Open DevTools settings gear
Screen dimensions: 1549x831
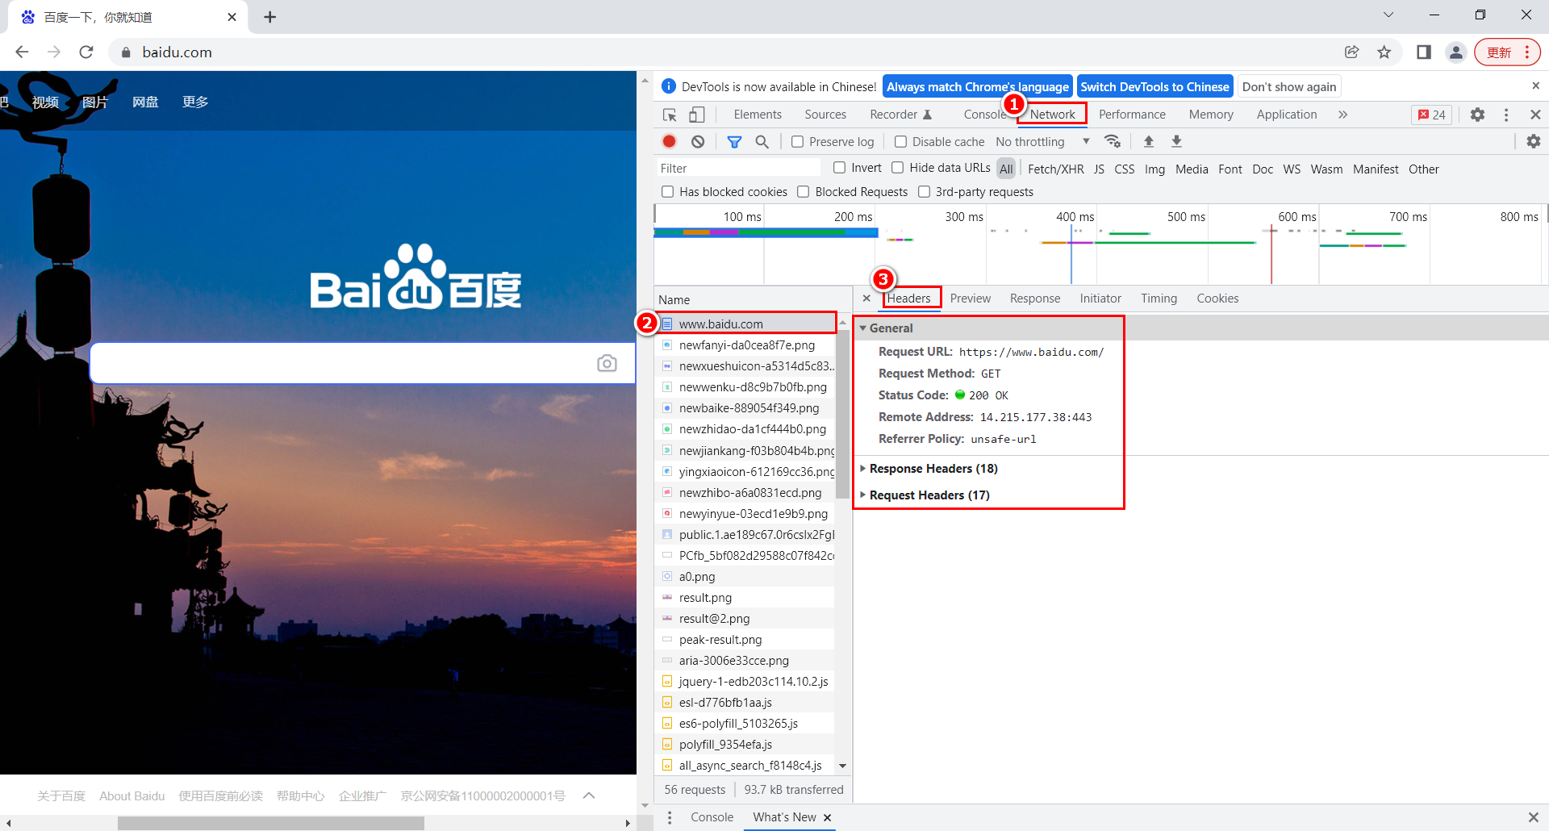tap(1477, 115)
